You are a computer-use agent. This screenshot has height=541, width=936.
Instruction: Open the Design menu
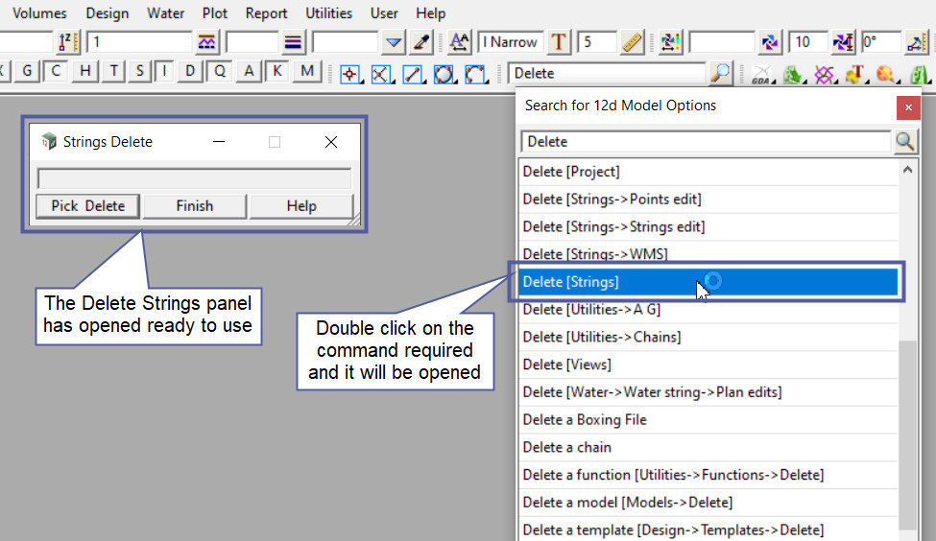(107, 13)
